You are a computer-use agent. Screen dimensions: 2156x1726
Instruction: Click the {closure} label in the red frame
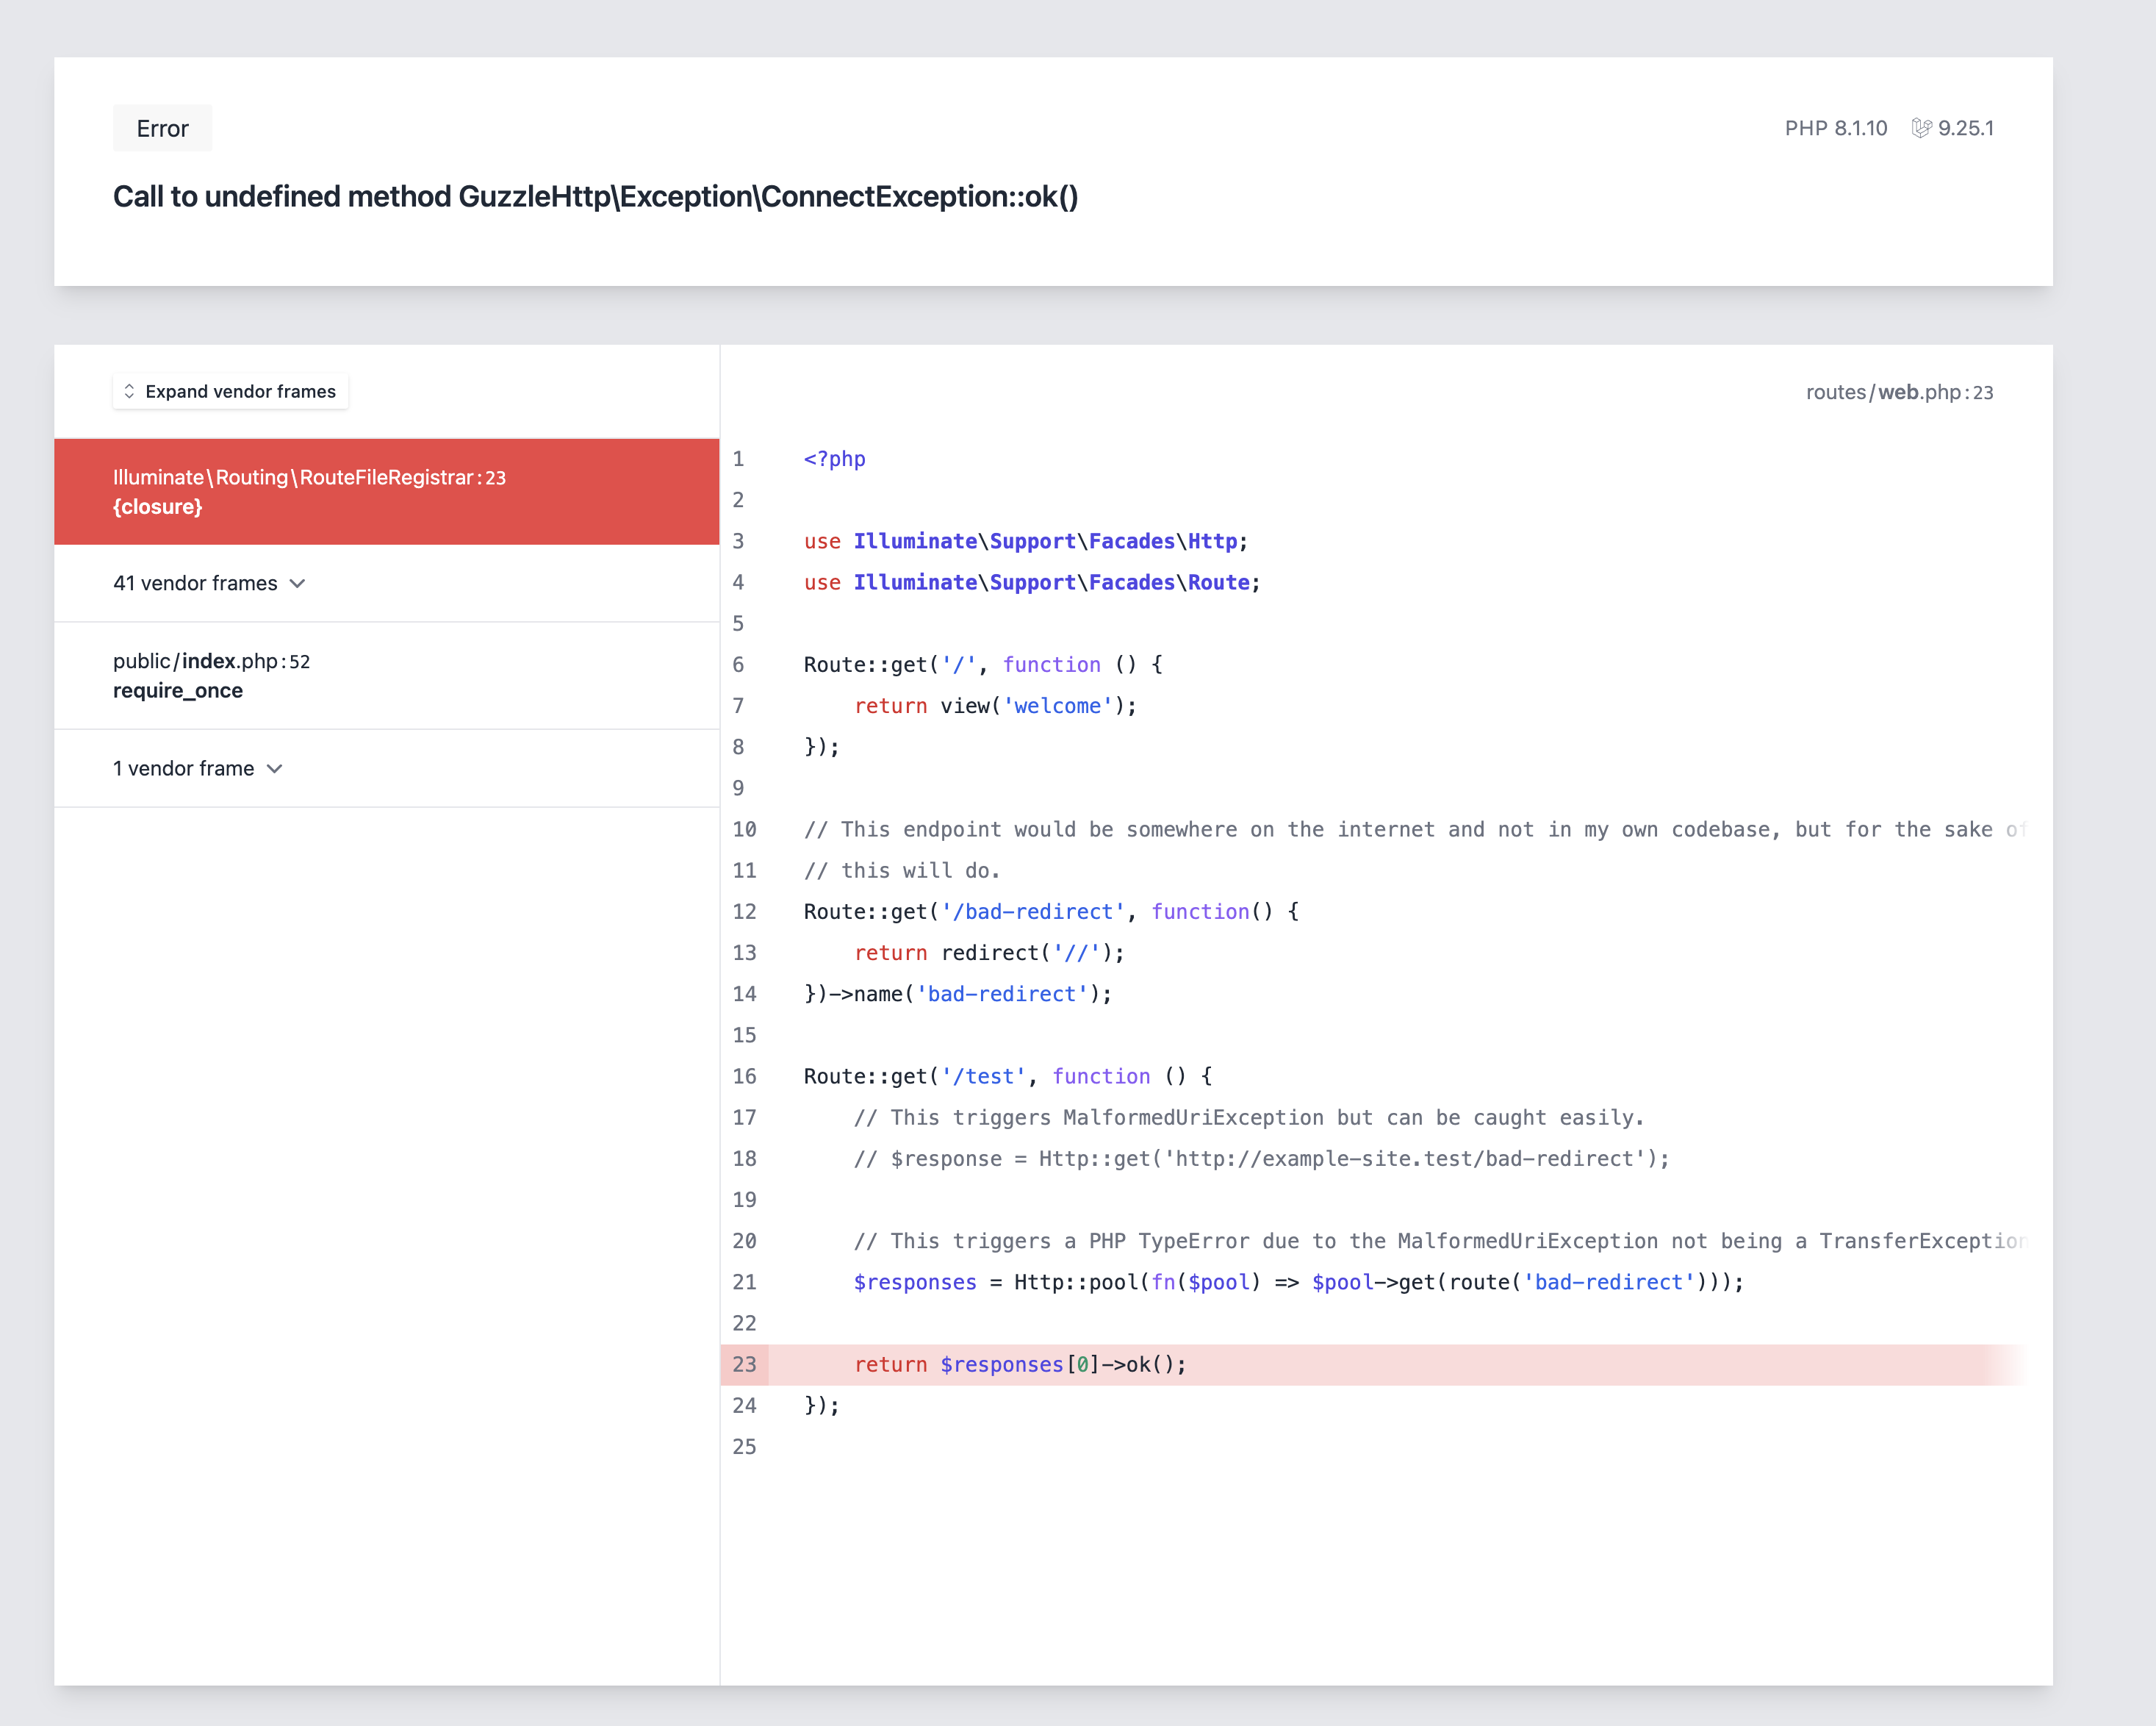(158, 506)
